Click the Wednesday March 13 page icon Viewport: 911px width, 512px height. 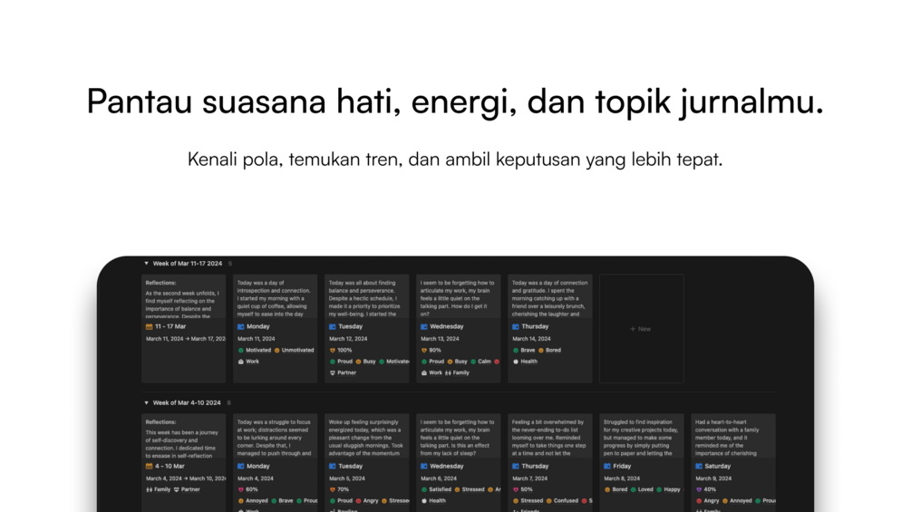[x=424, y=327]
